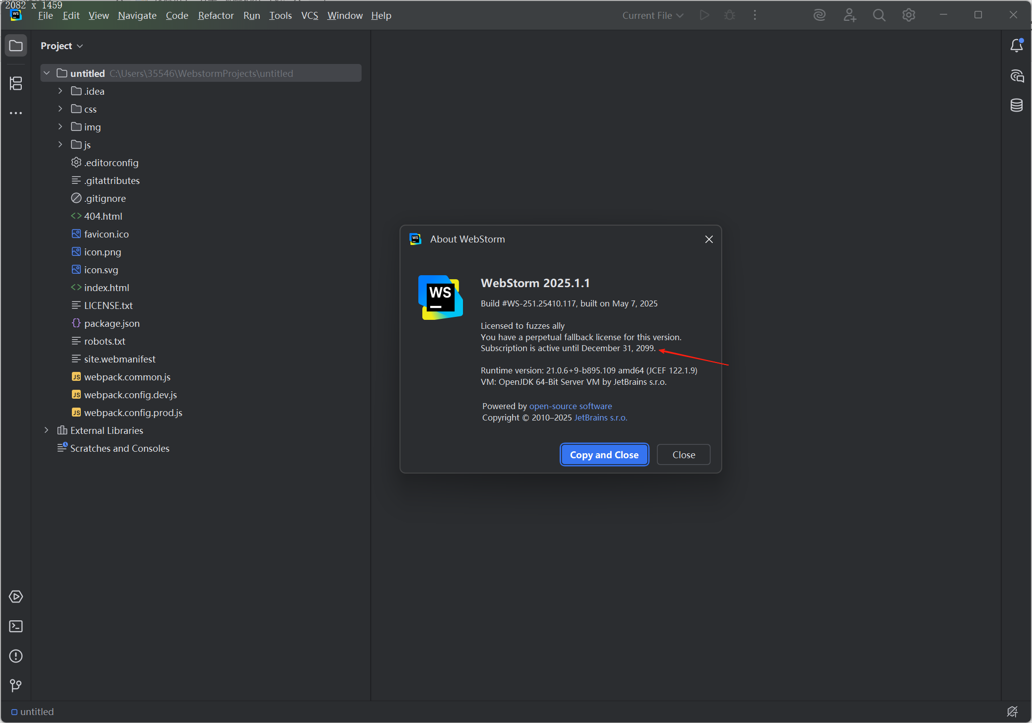Open the Edit menu
Viewport: 1032px width, 723px height.
71,15
